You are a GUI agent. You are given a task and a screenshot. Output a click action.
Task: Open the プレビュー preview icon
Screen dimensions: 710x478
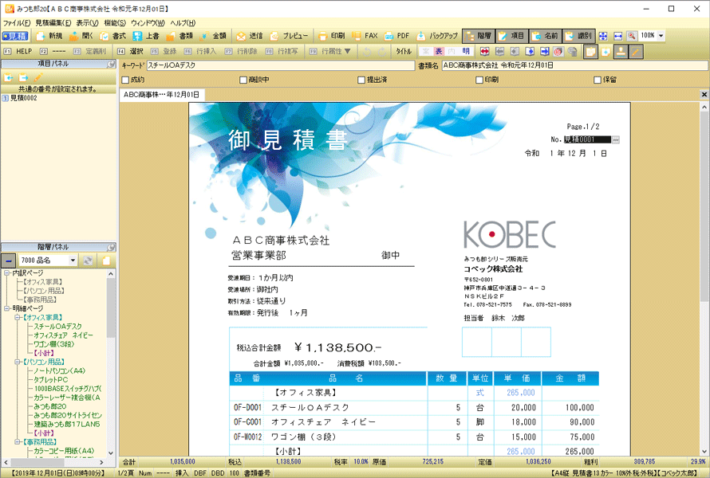pos(274,36)
